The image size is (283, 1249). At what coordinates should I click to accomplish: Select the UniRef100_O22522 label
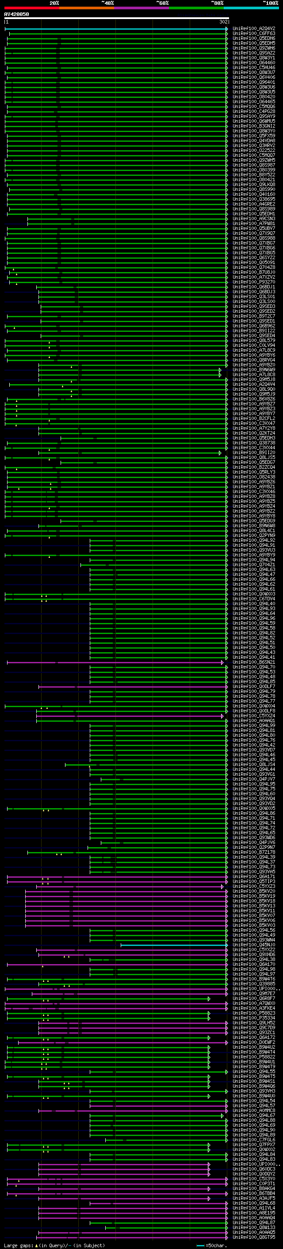(254, 150)
